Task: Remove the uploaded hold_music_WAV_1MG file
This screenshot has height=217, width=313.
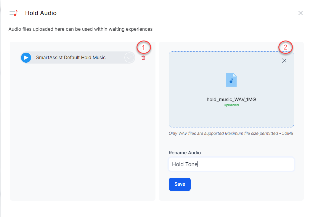Action: pyautogui.click(x=284, y=61)
